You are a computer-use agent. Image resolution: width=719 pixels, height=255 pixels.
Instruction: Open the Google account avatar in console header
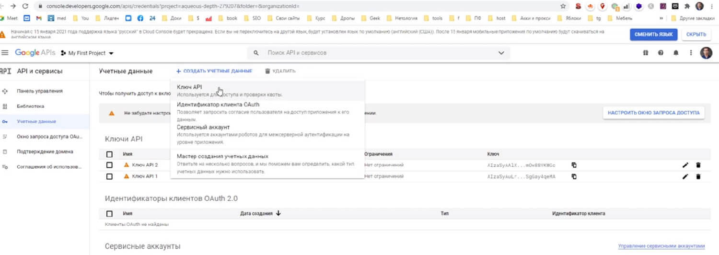706,53
